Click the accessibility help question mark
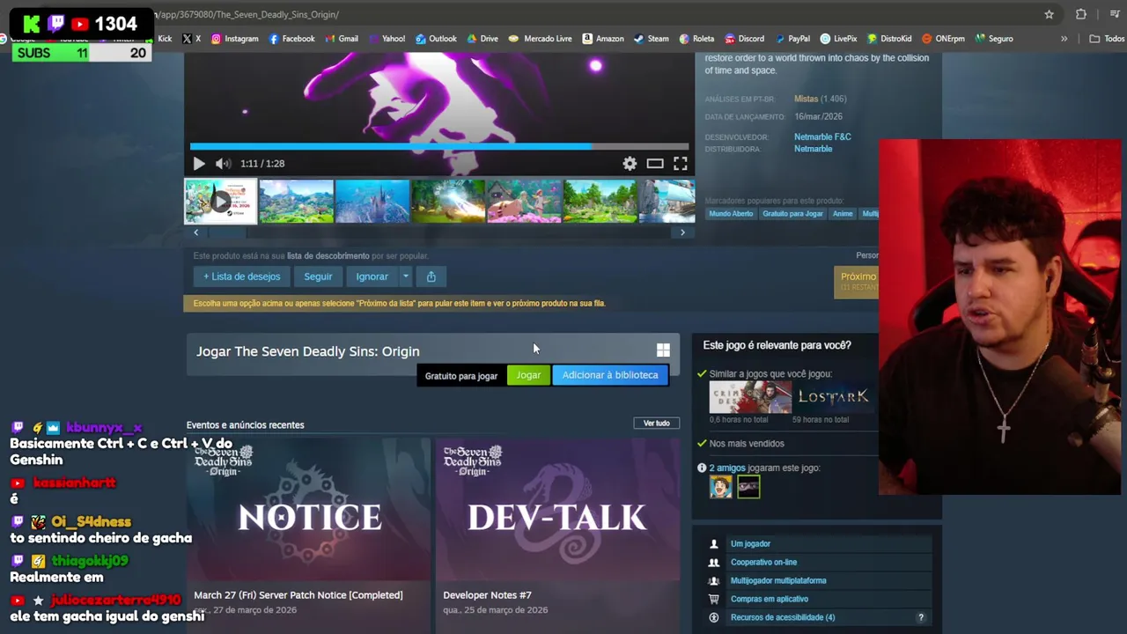This screenshot has height=634, width=1127. [921, 618]
